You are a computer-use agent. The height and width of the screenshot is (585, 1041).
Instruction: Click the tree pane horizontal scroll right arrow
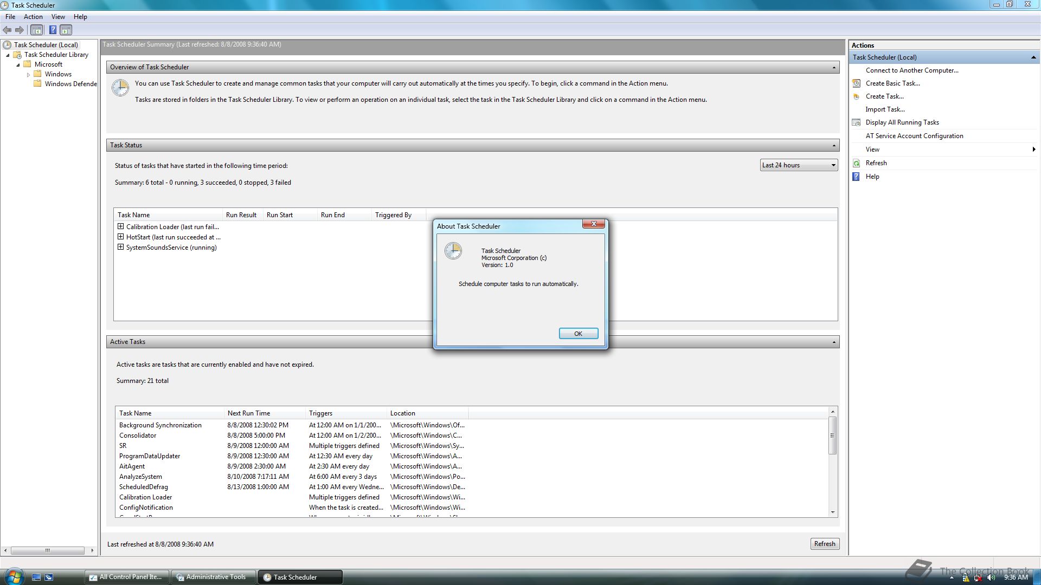tap(92, 550)
